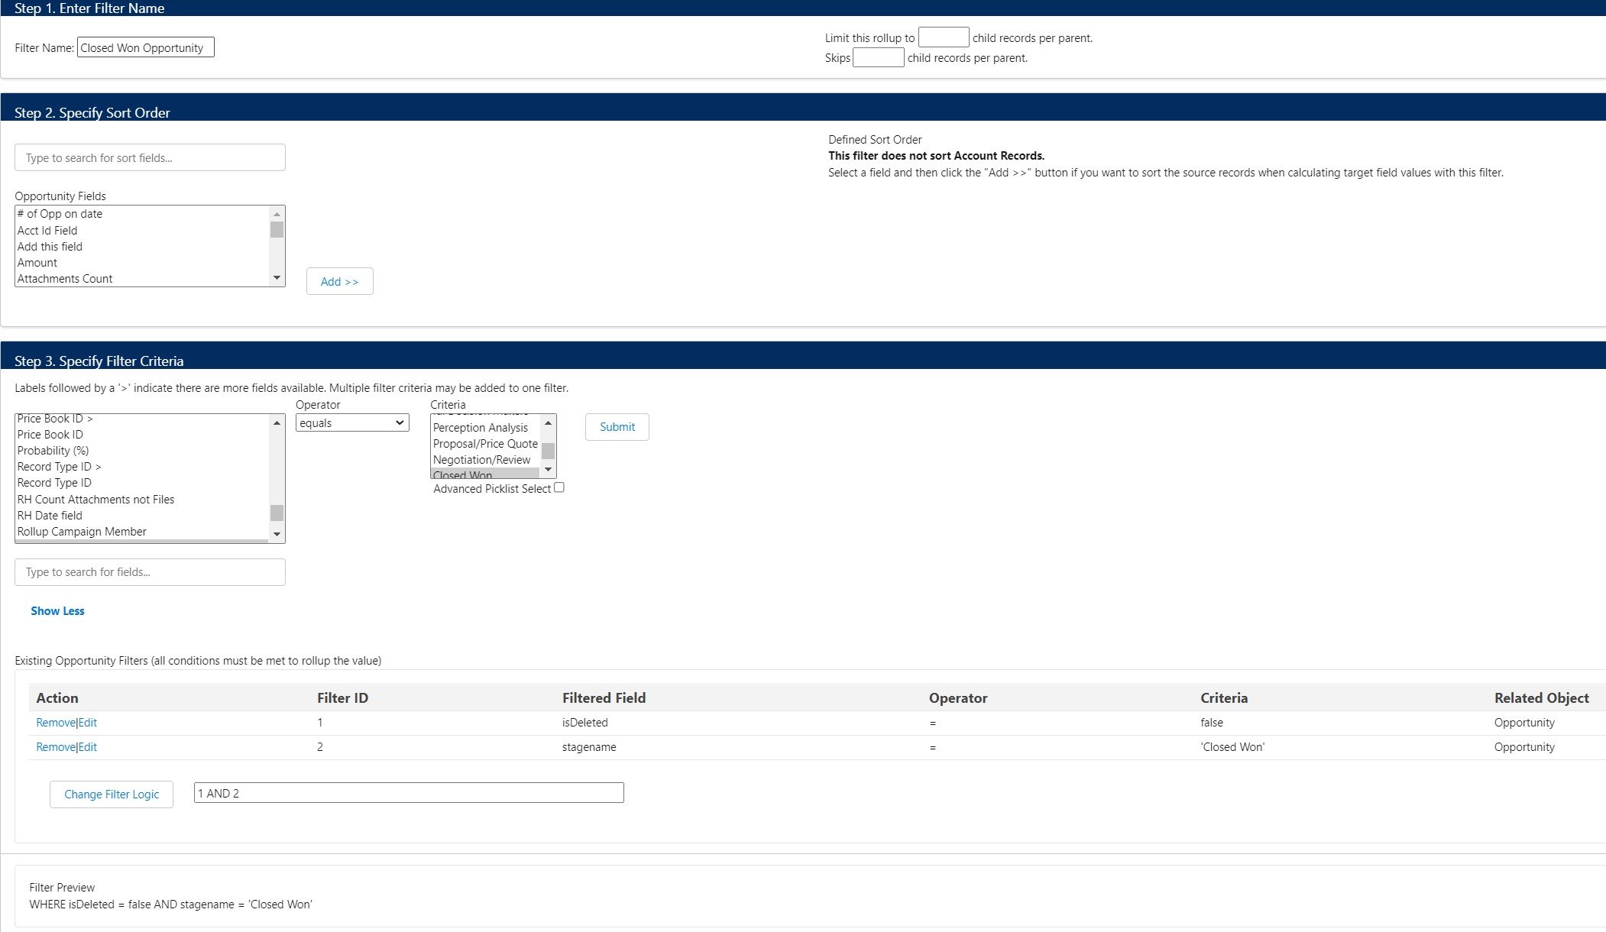The image size is (1606, 932).
Task: Click the Filter Name input field
Action: pyautogui.click(x=145, y=47)
